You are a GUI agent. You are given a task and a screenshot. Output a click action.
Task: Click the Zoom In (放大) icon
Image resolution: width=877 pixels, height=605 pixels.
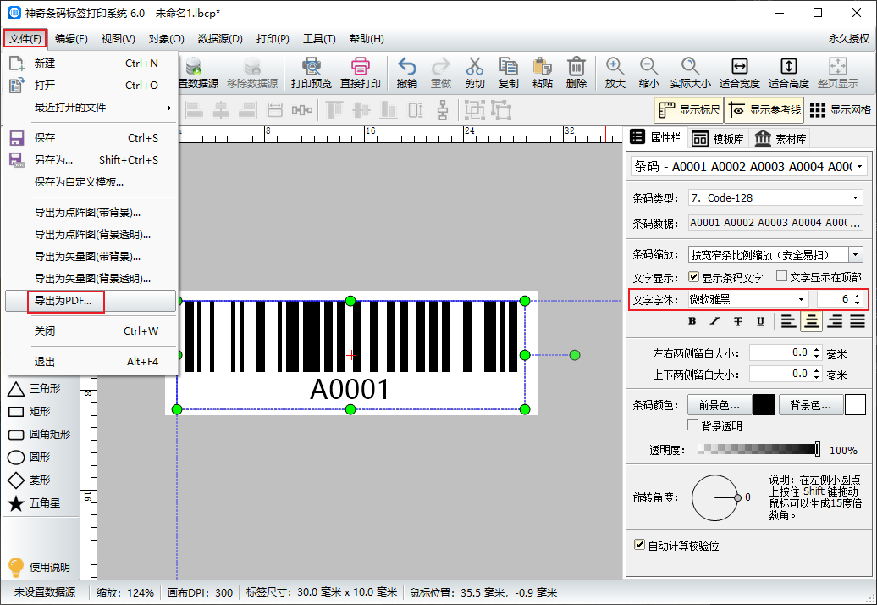click(x=615, y=73)
